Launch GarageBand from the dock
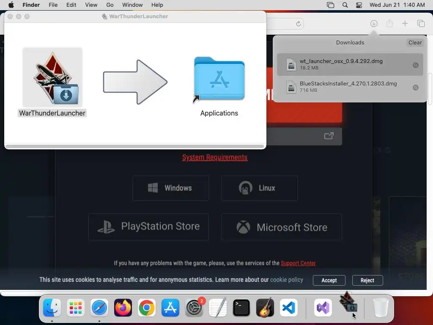 coord(265,308)
